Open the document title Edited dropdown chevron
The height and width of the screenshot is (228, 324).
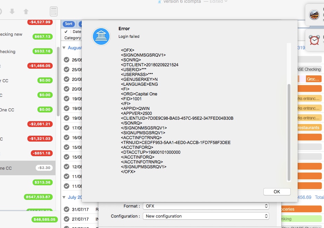(x=226, y=1)
